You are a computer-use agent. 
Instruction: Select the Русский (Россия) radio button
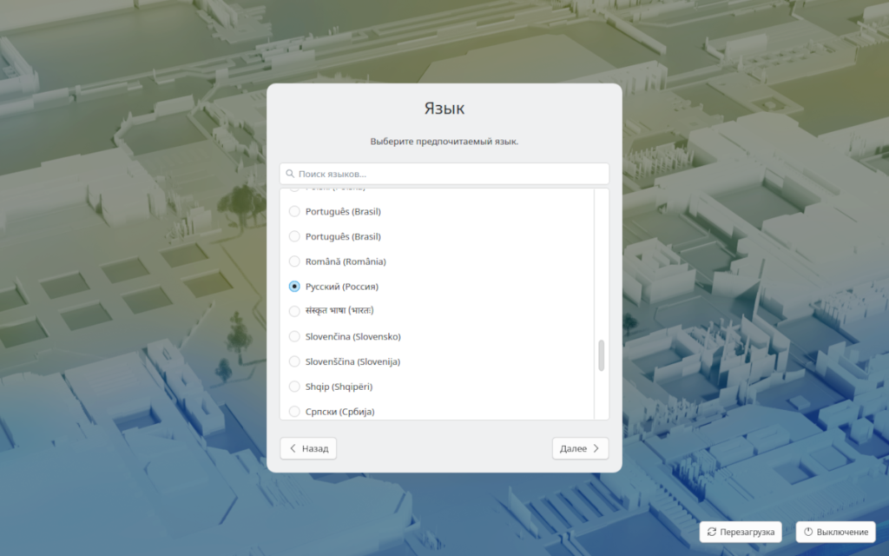[x=294, y=287]
